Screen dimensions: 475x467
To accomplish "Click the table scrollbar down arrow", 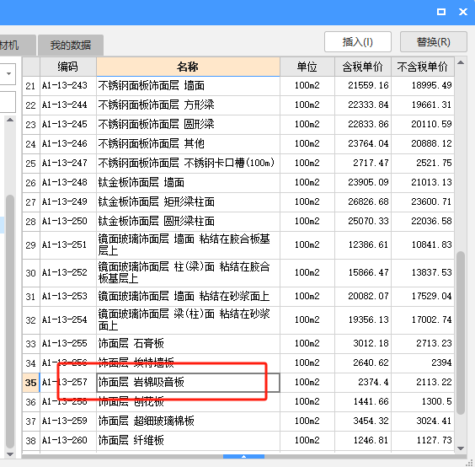I will pyautogui.click(x=461, y=448).
